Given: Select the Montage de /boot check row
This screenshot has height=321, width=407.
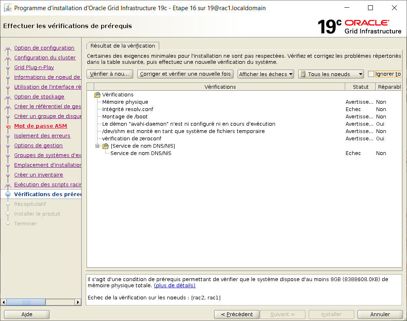Looking at the screenshot, I should (244, 117).
